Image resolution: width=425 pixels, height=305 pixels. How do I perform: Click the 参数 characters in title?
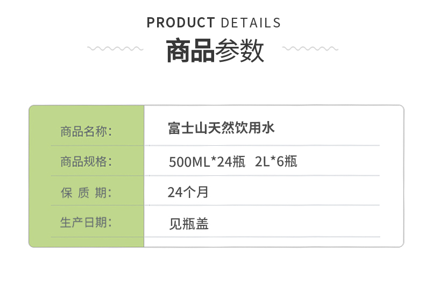click(239, 51)
